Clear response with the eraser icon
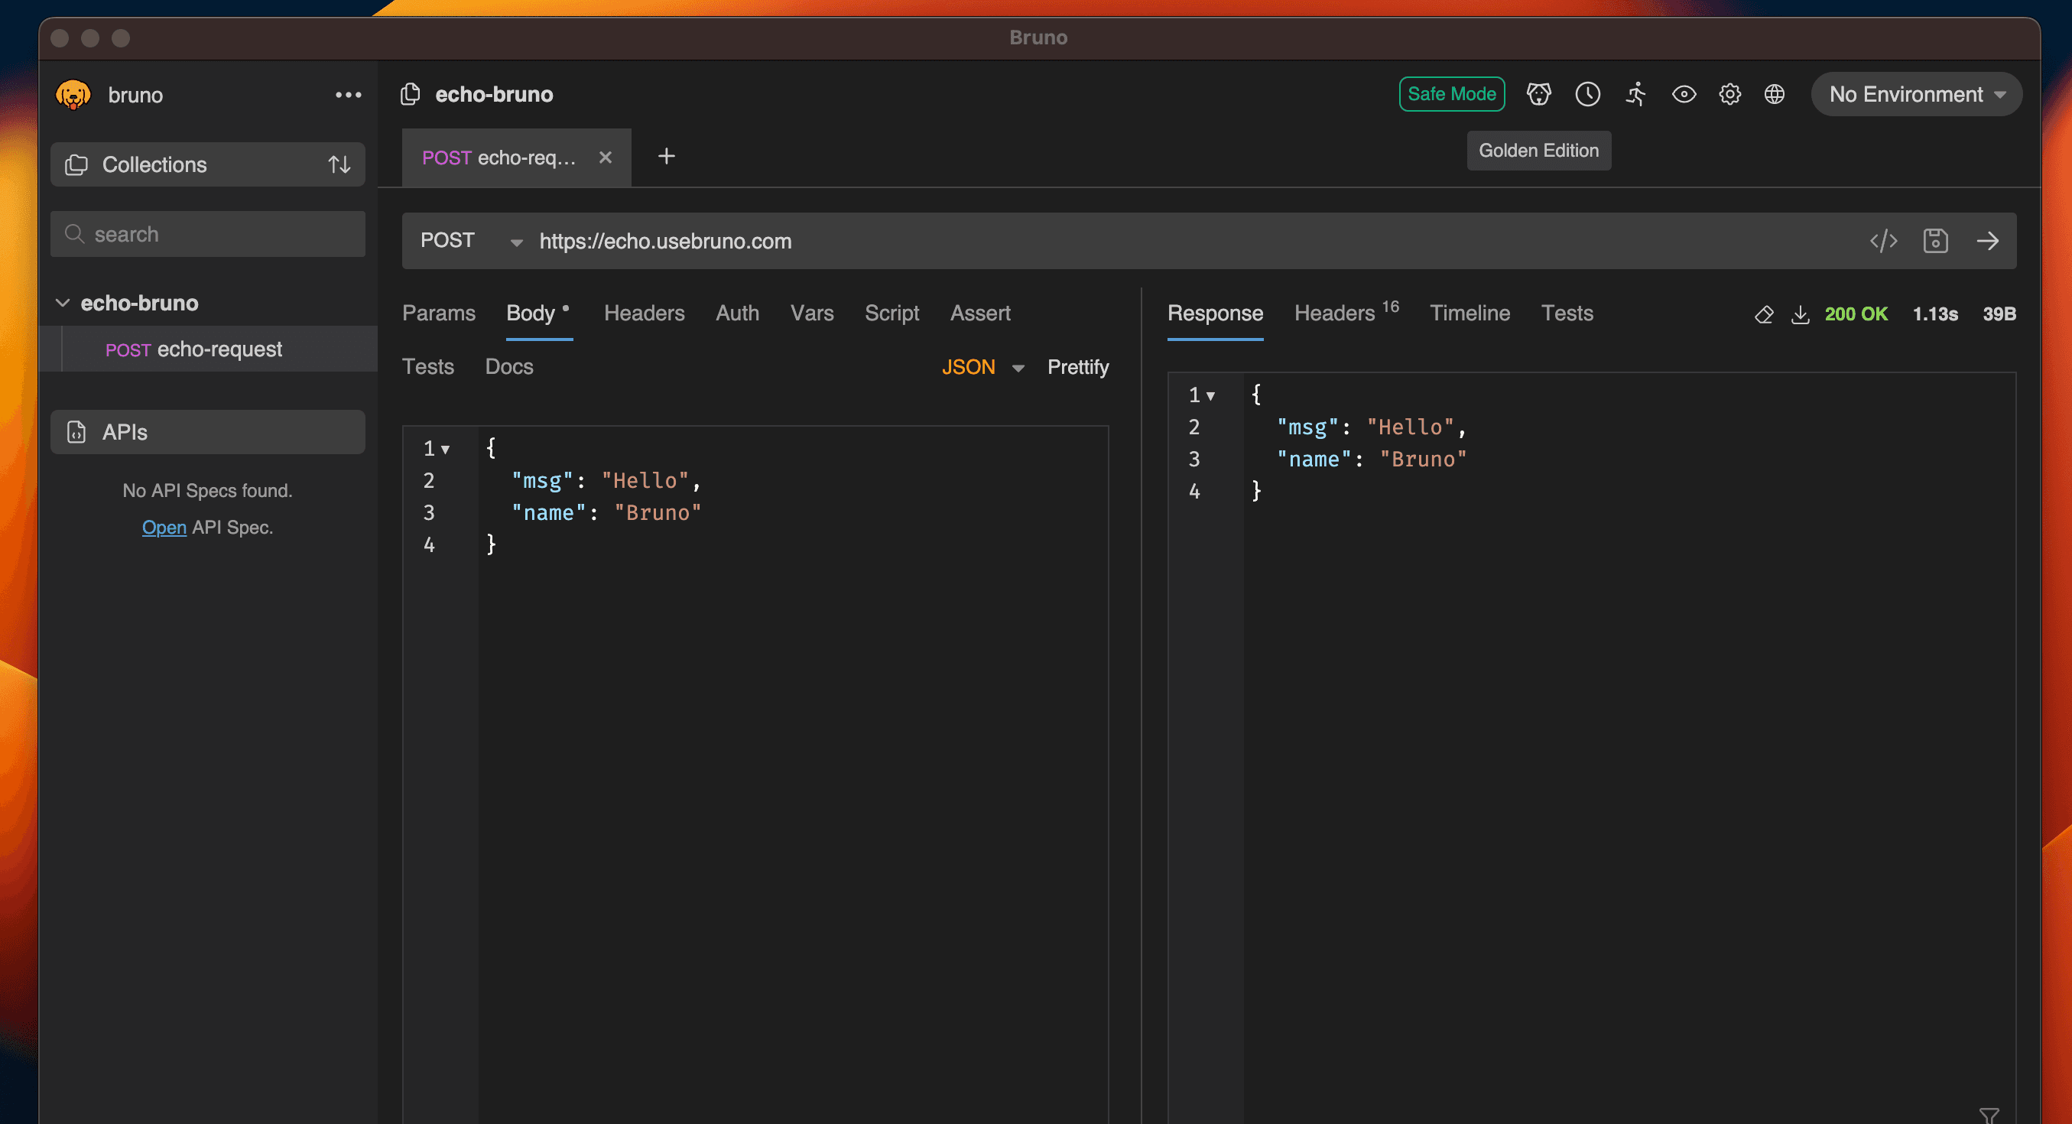Image resolution: width=2072 pixels, height=1124 pixels. [1763, 314]
